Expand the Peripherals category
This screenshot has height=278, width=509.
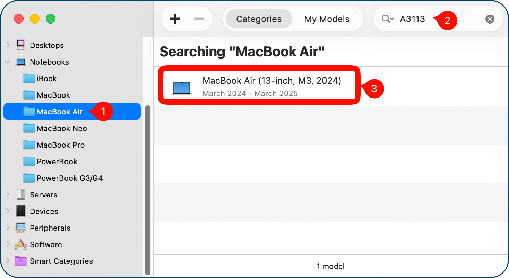[8, 228]
